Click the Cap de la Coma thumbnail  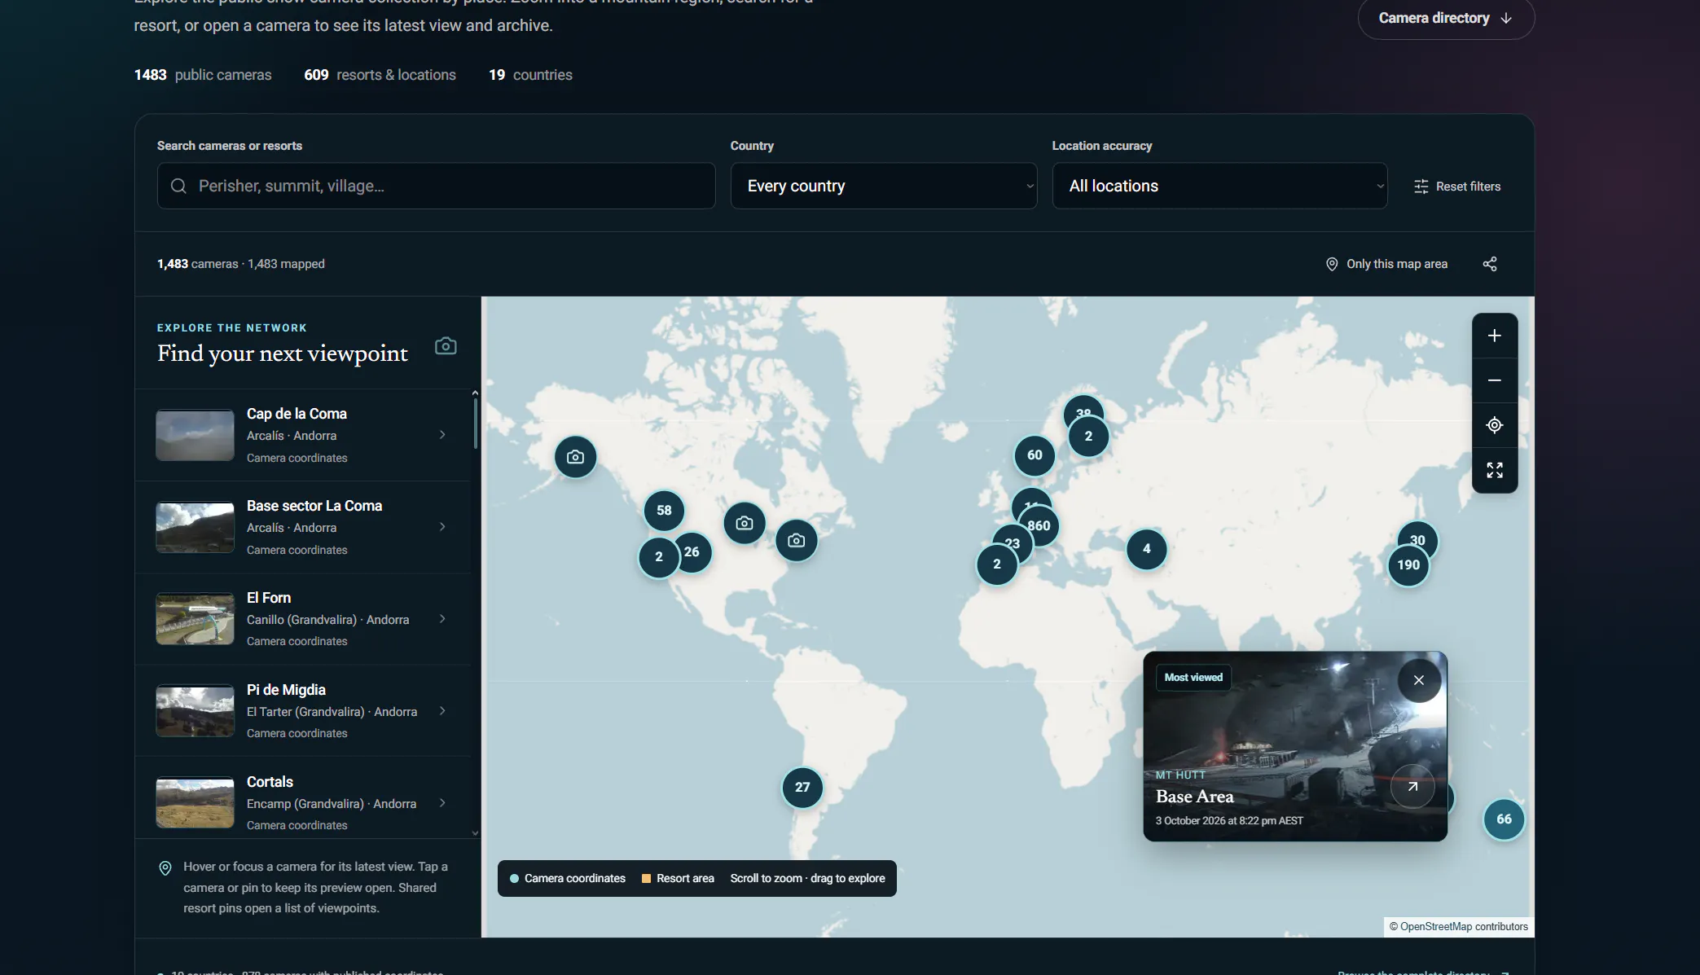[x=195, y=435]
